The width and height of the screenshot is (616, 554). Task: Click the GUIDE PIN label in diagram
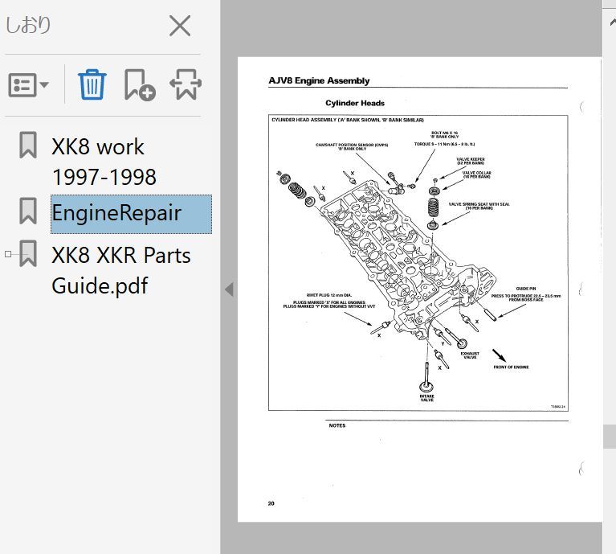point(525,288)
